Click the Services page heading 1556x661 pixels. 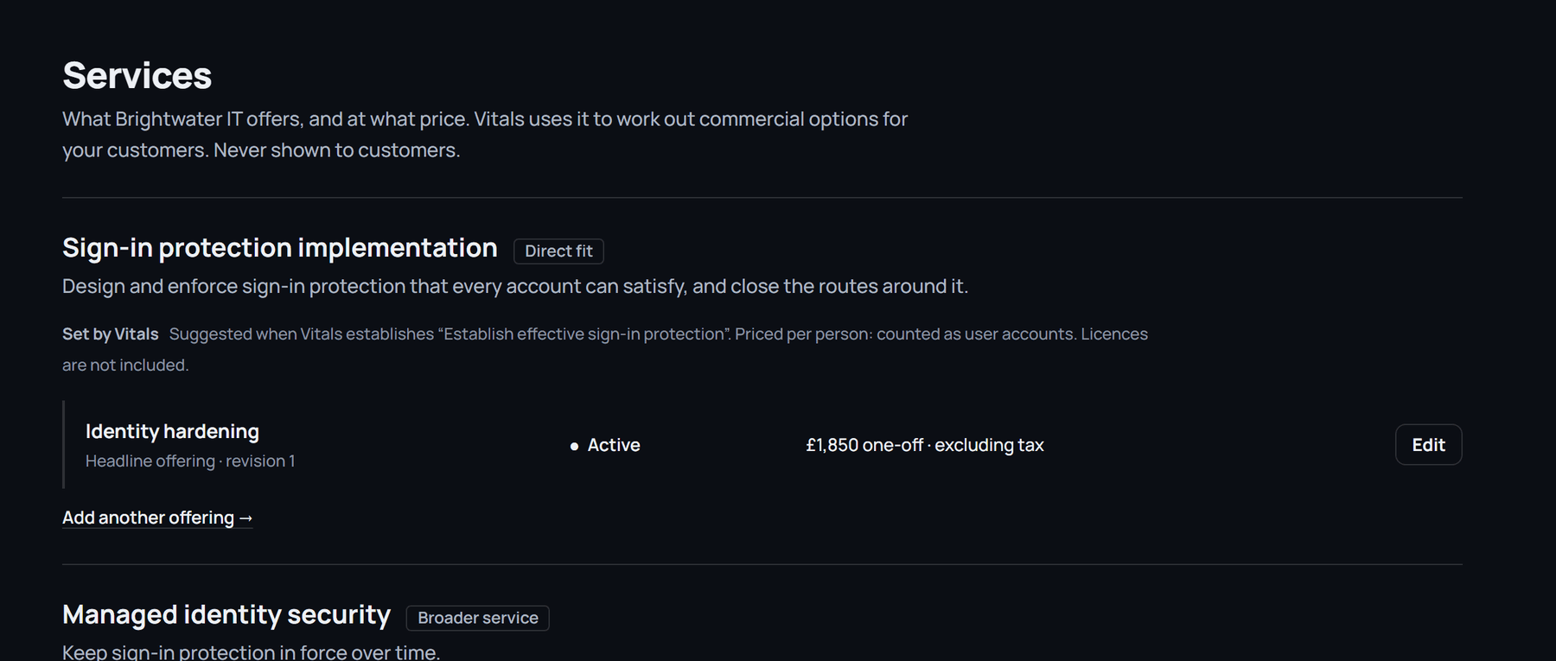click(137, 75)
